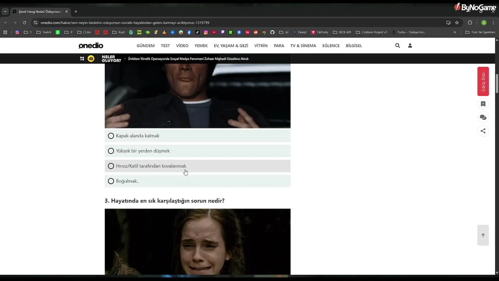The height and width of the screenshot is (281, 499).
Task: Open EV, YAŞAM & GEZİ menu
Action: pyautogui.click(x=231, y=46)
